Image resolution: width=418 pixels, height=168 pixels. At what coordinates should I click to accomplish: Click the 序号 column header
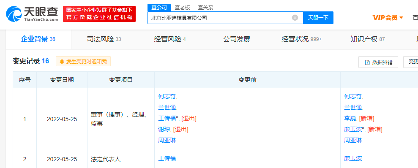(25, 80)
